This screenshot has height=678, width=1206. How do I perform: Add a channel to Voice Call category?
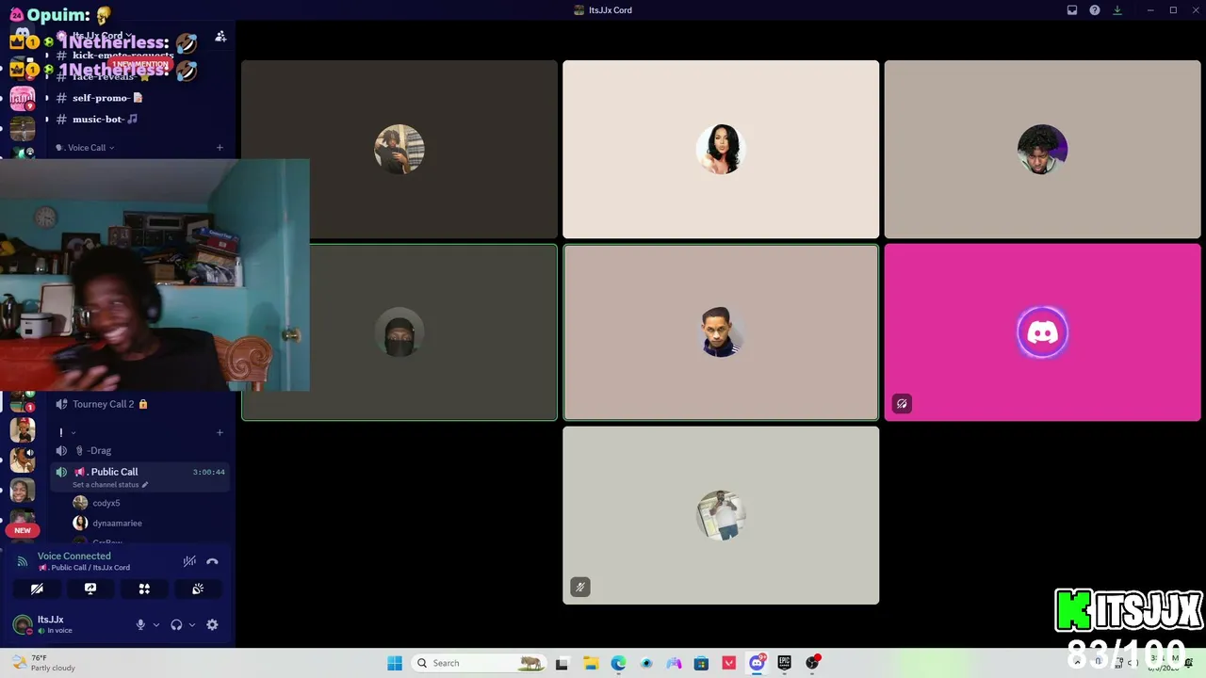click(x=220, y=148)
